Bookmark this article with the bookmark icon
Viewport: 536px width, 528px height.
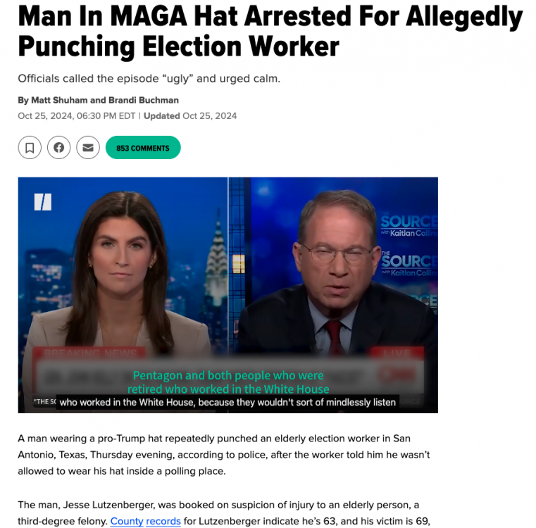coord(30,148)
